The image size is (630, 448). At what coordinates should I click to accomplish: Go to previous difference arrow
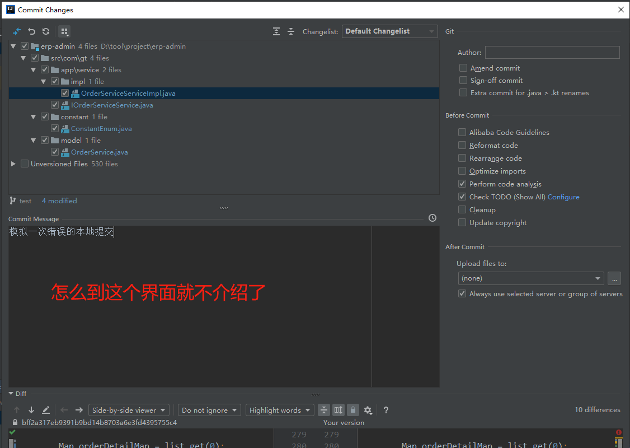point(17,410)
